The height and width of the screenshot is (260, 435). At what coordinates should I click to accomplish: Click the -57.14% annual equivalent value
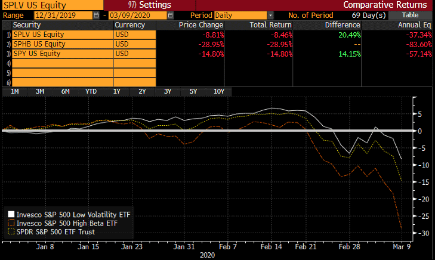419,54
